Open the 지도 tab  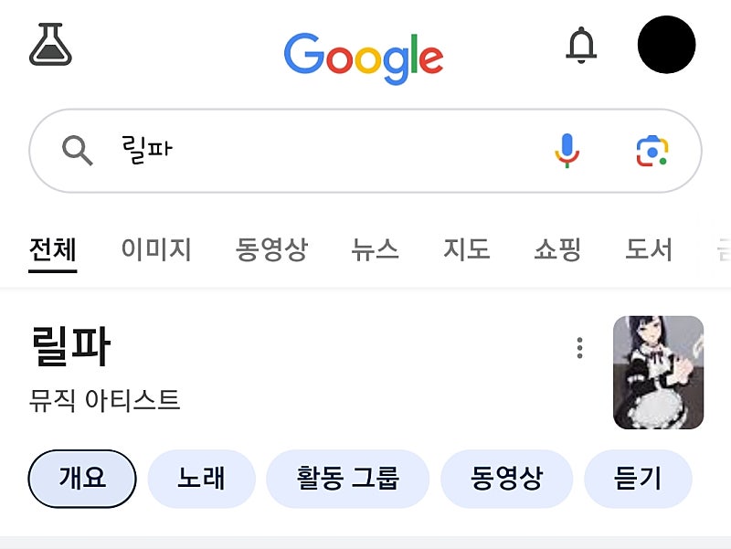[467, 249]
